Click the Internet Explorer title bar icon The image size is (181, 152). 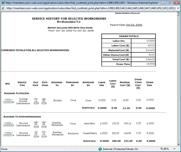[3, 3]
